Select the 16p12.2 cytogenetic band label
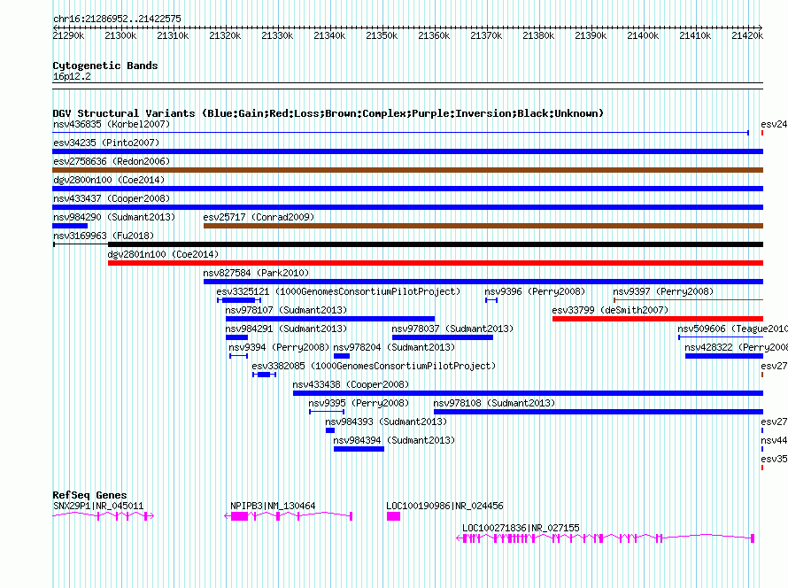The height and width of the screenshot is (588, 788). (x=72, y=76)
